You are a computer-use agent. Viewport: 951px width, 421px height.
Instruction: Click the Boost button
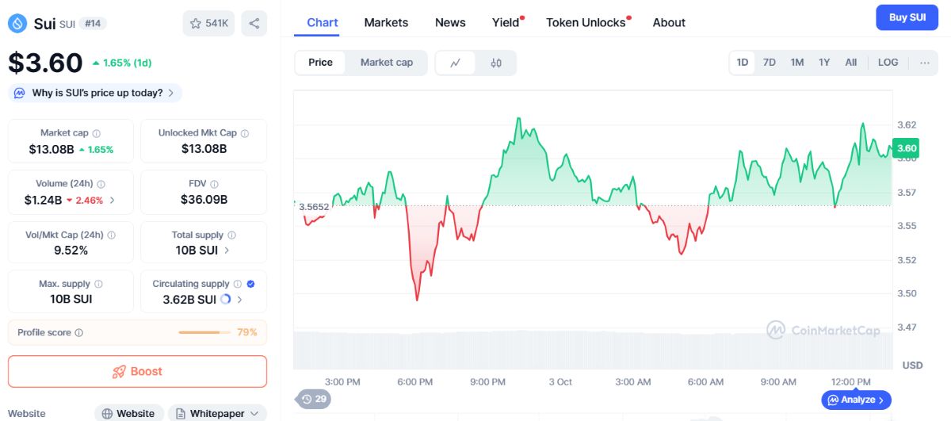137,371
